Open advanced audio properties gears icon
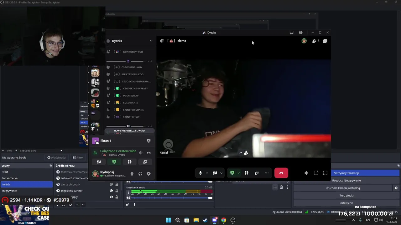This screenshot has width=401, height=225. click(128, 205)
